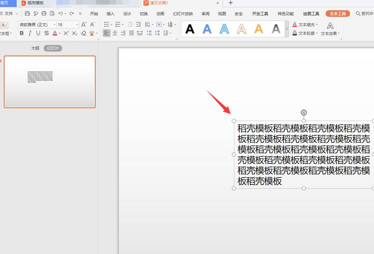The height and width of the screenshot is (254, 374).
Task: Open the font name dropdown
Action: [x=54, y=25]
